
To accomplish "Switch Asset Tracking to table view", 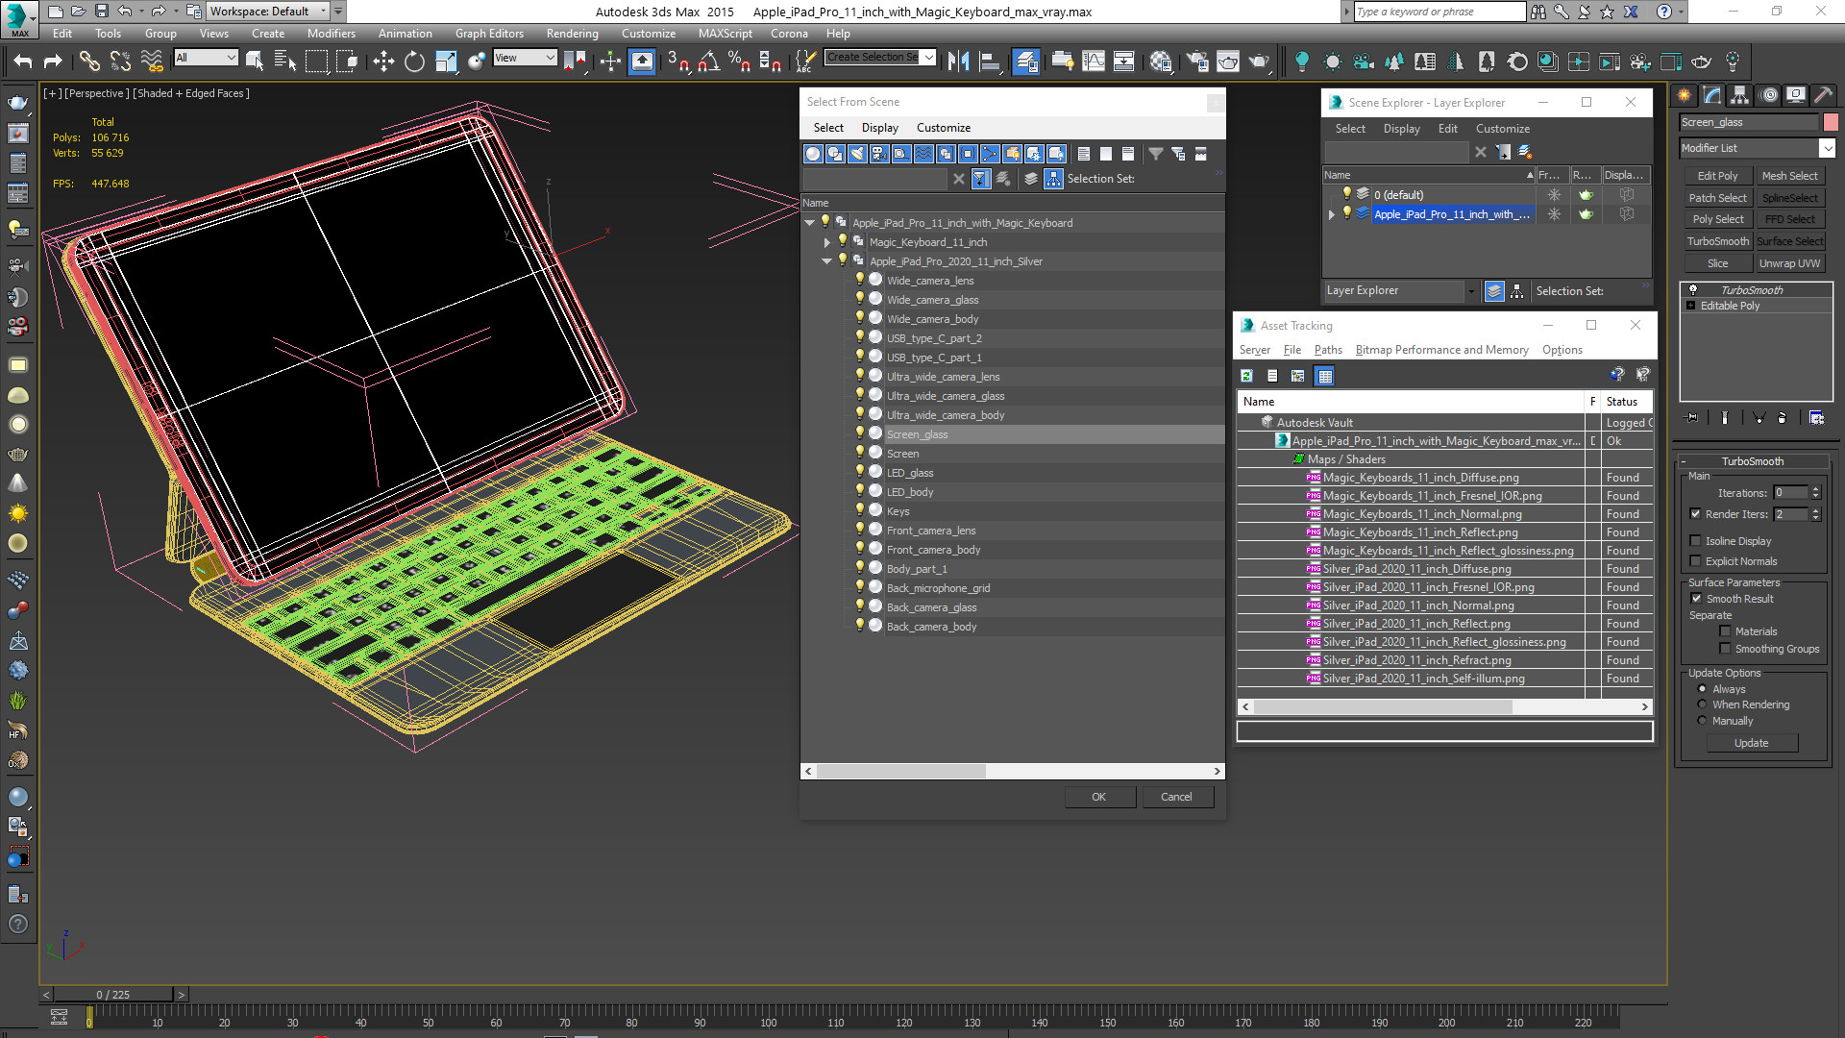I will pyautogui.click(x=1325, y=376).
